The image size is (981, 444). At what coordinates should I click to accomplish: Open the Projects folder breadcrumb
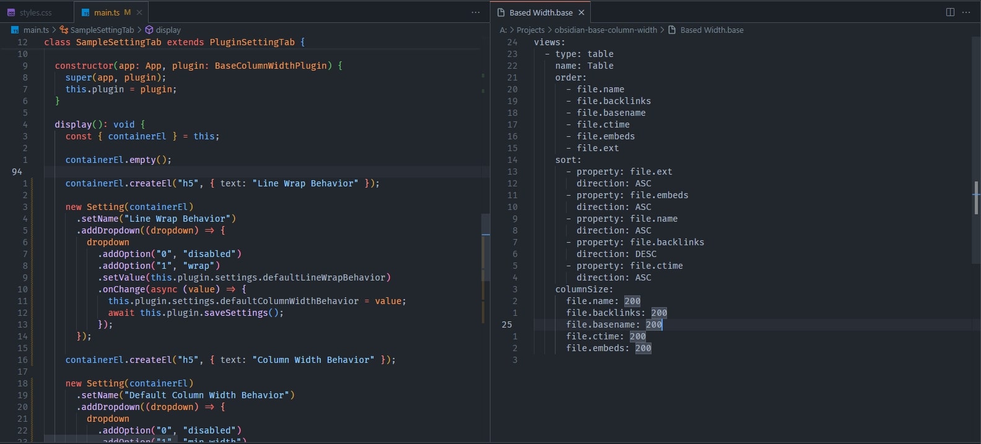click(x=531, y=30)
